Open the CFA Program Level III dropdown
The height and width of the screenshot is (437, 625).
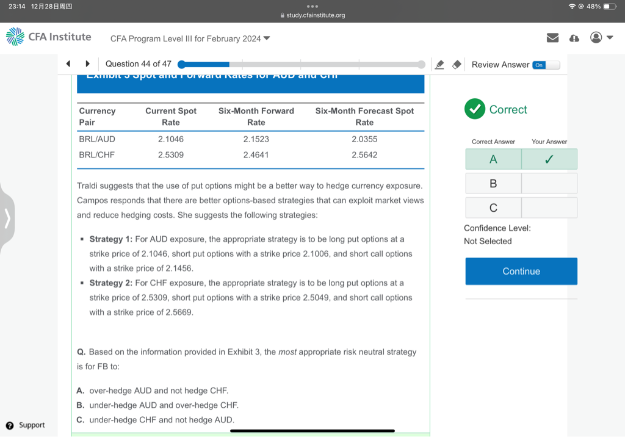tap(190, 38)
